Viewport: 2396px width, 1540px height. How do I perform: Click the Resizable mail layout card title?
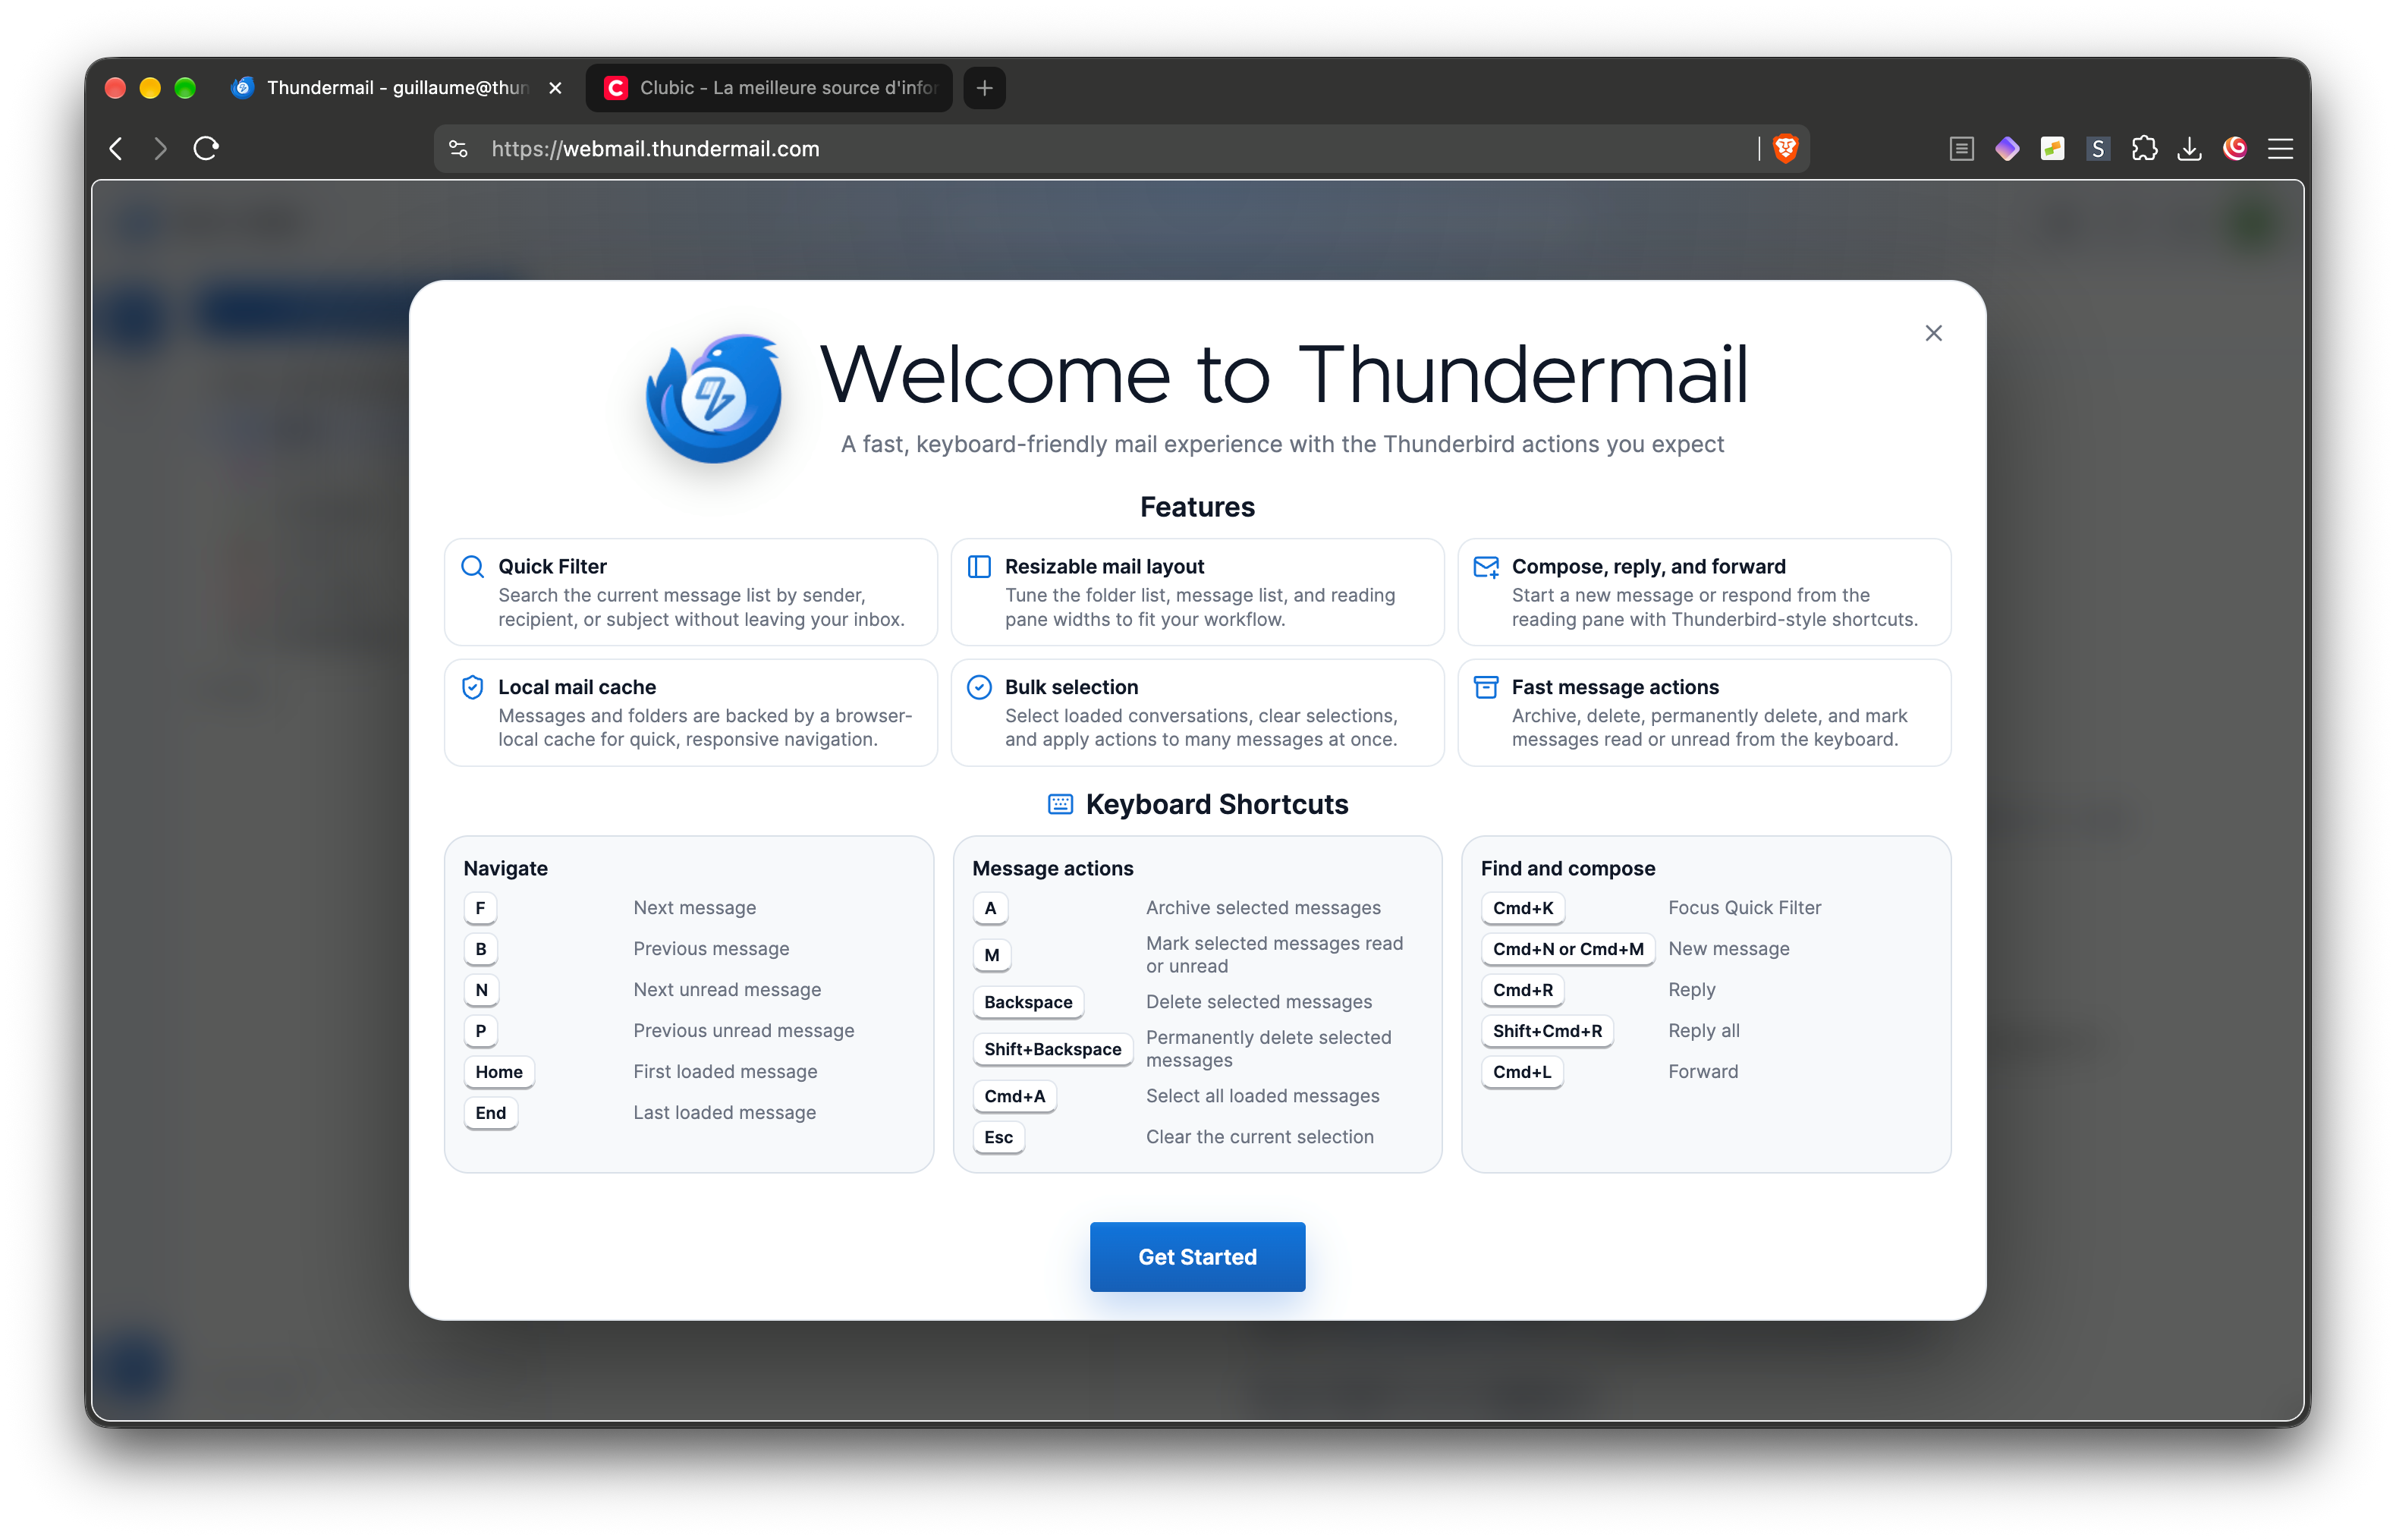pos(1104,566)
